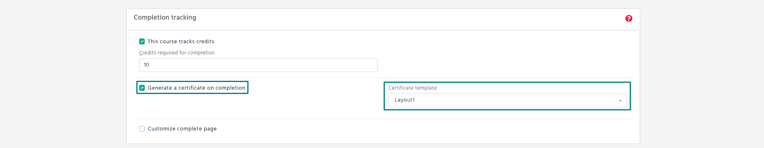
Task: Toggle the This course tracks credits checkbox
Action: (x=142, y=41)
